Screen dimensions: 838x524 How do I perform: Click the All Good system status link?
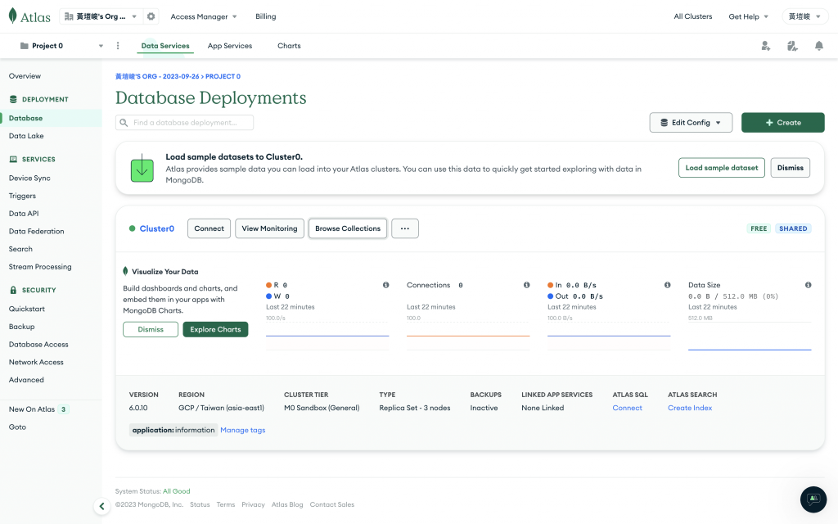[x=177, y=491]
